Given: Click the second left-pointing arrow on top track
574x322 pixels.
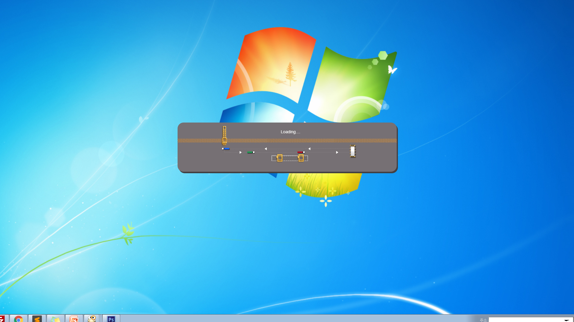Looking at the screenshot, I should [x=309, y=149].
